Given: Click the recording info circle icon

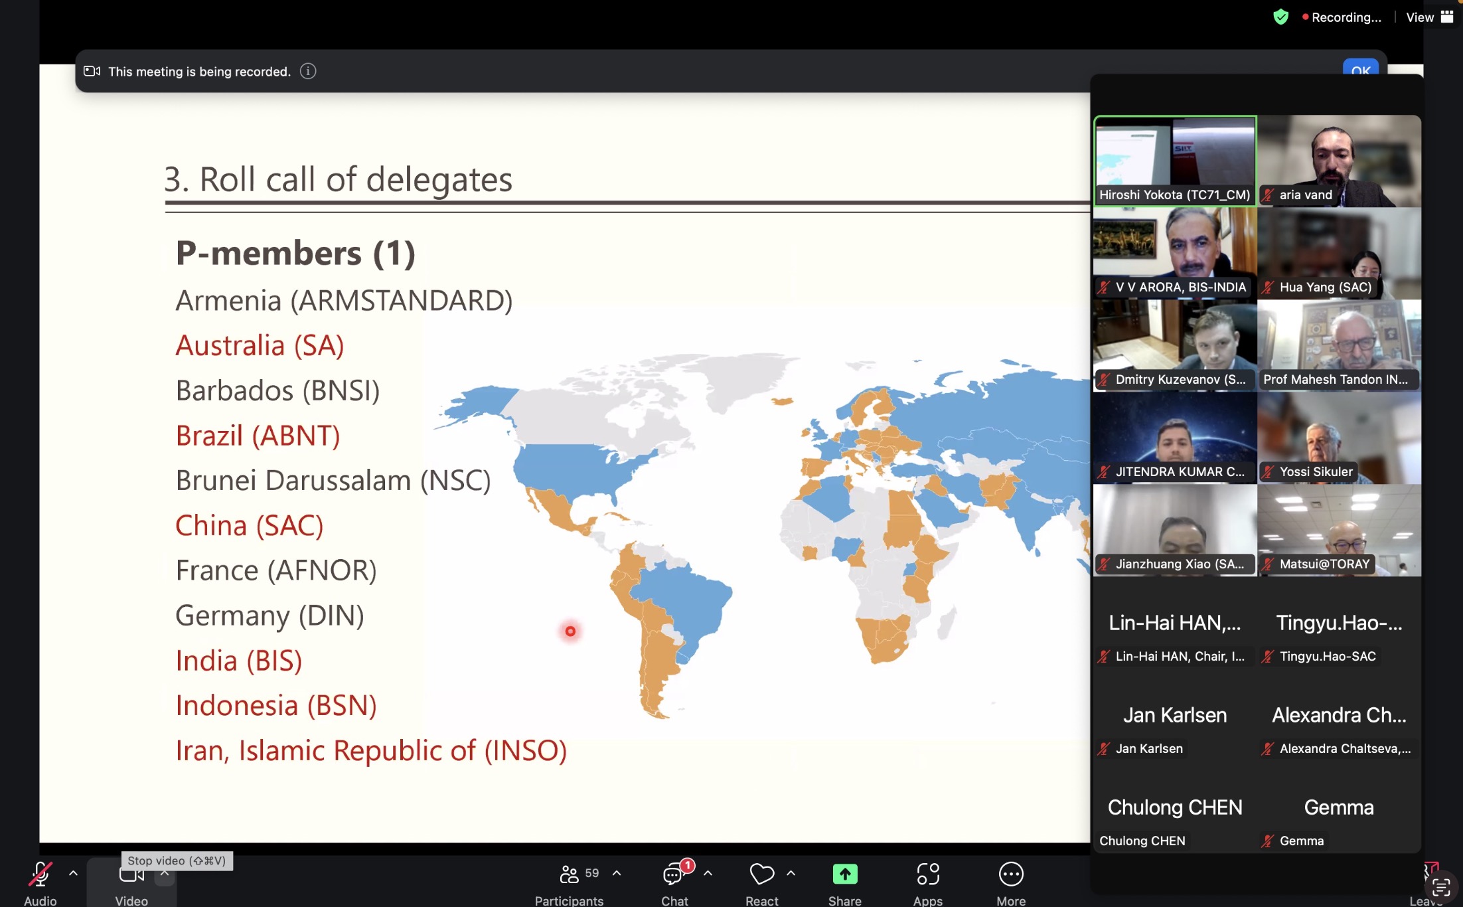Looking at the screenshot, I should click(308, 71).
